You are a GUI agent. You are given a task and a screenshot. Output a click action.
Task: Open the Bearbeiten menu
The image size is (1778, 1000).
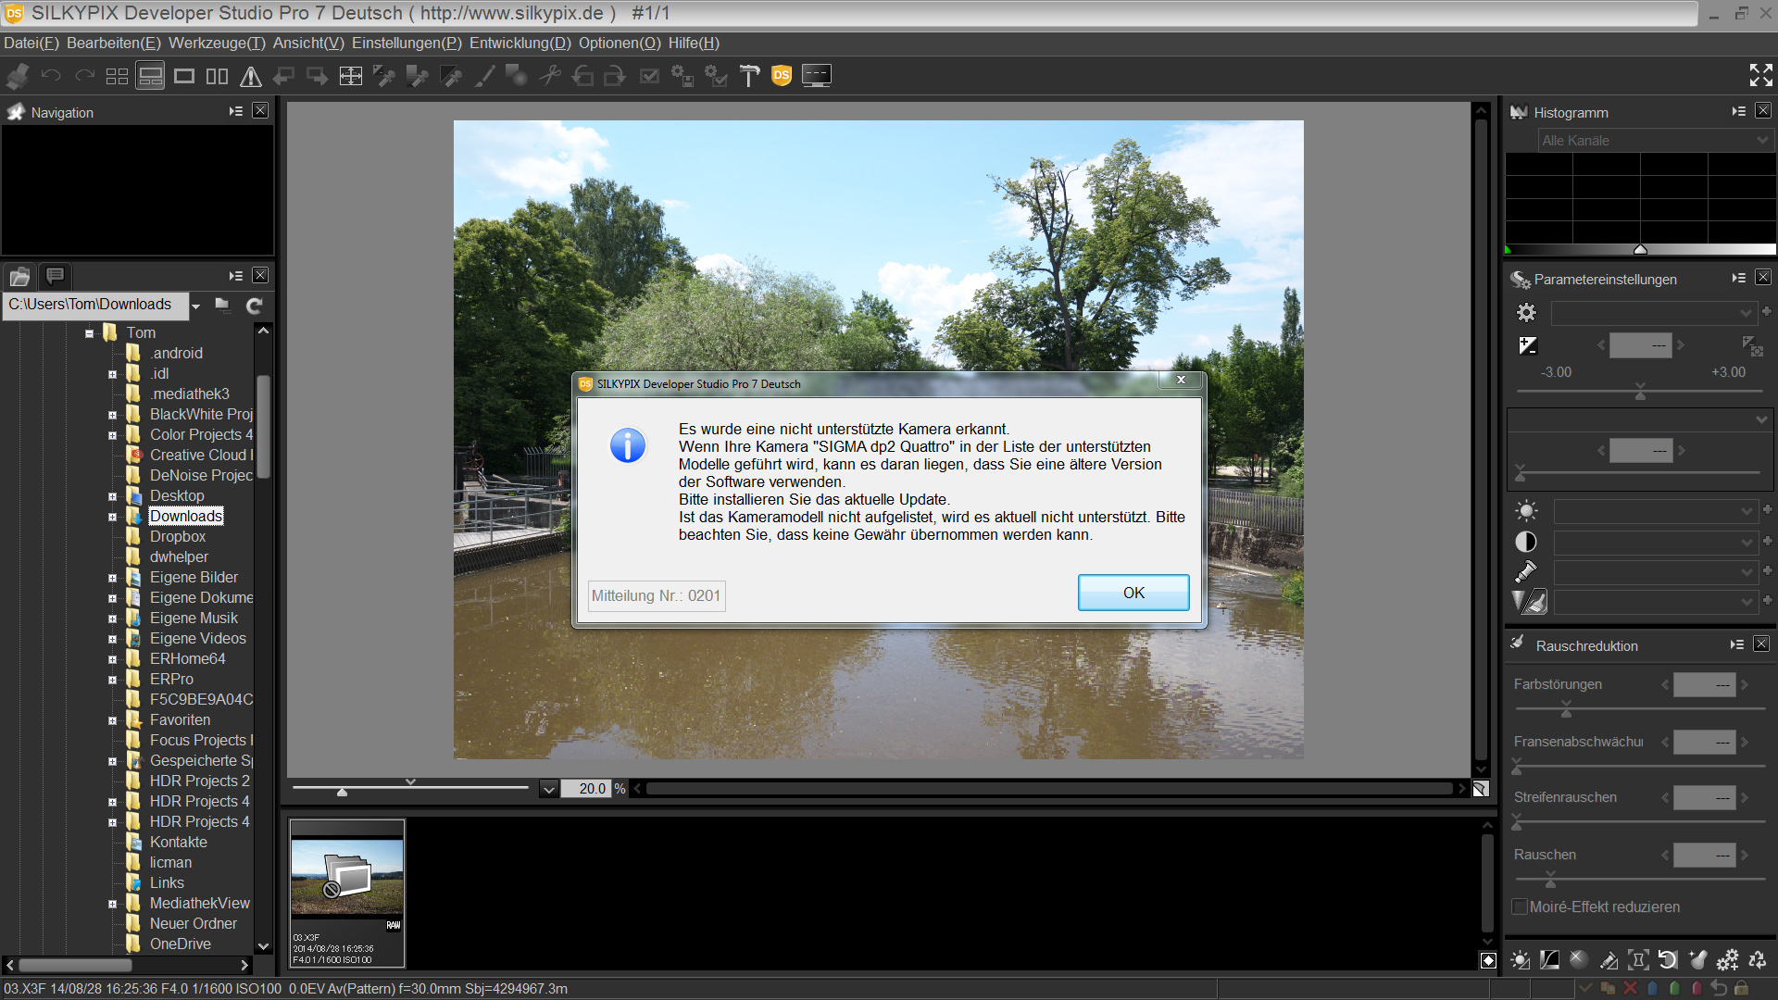[114, 44]
